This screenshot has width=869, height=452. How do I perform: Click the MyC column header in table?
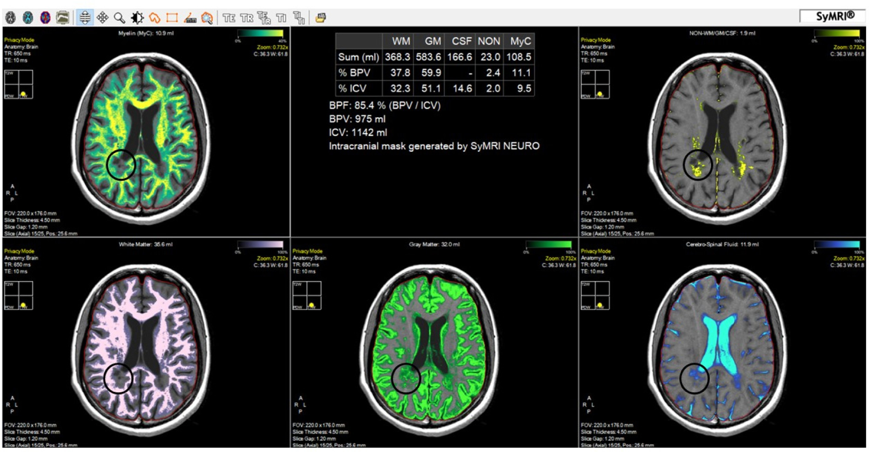(x=520, y=42)
